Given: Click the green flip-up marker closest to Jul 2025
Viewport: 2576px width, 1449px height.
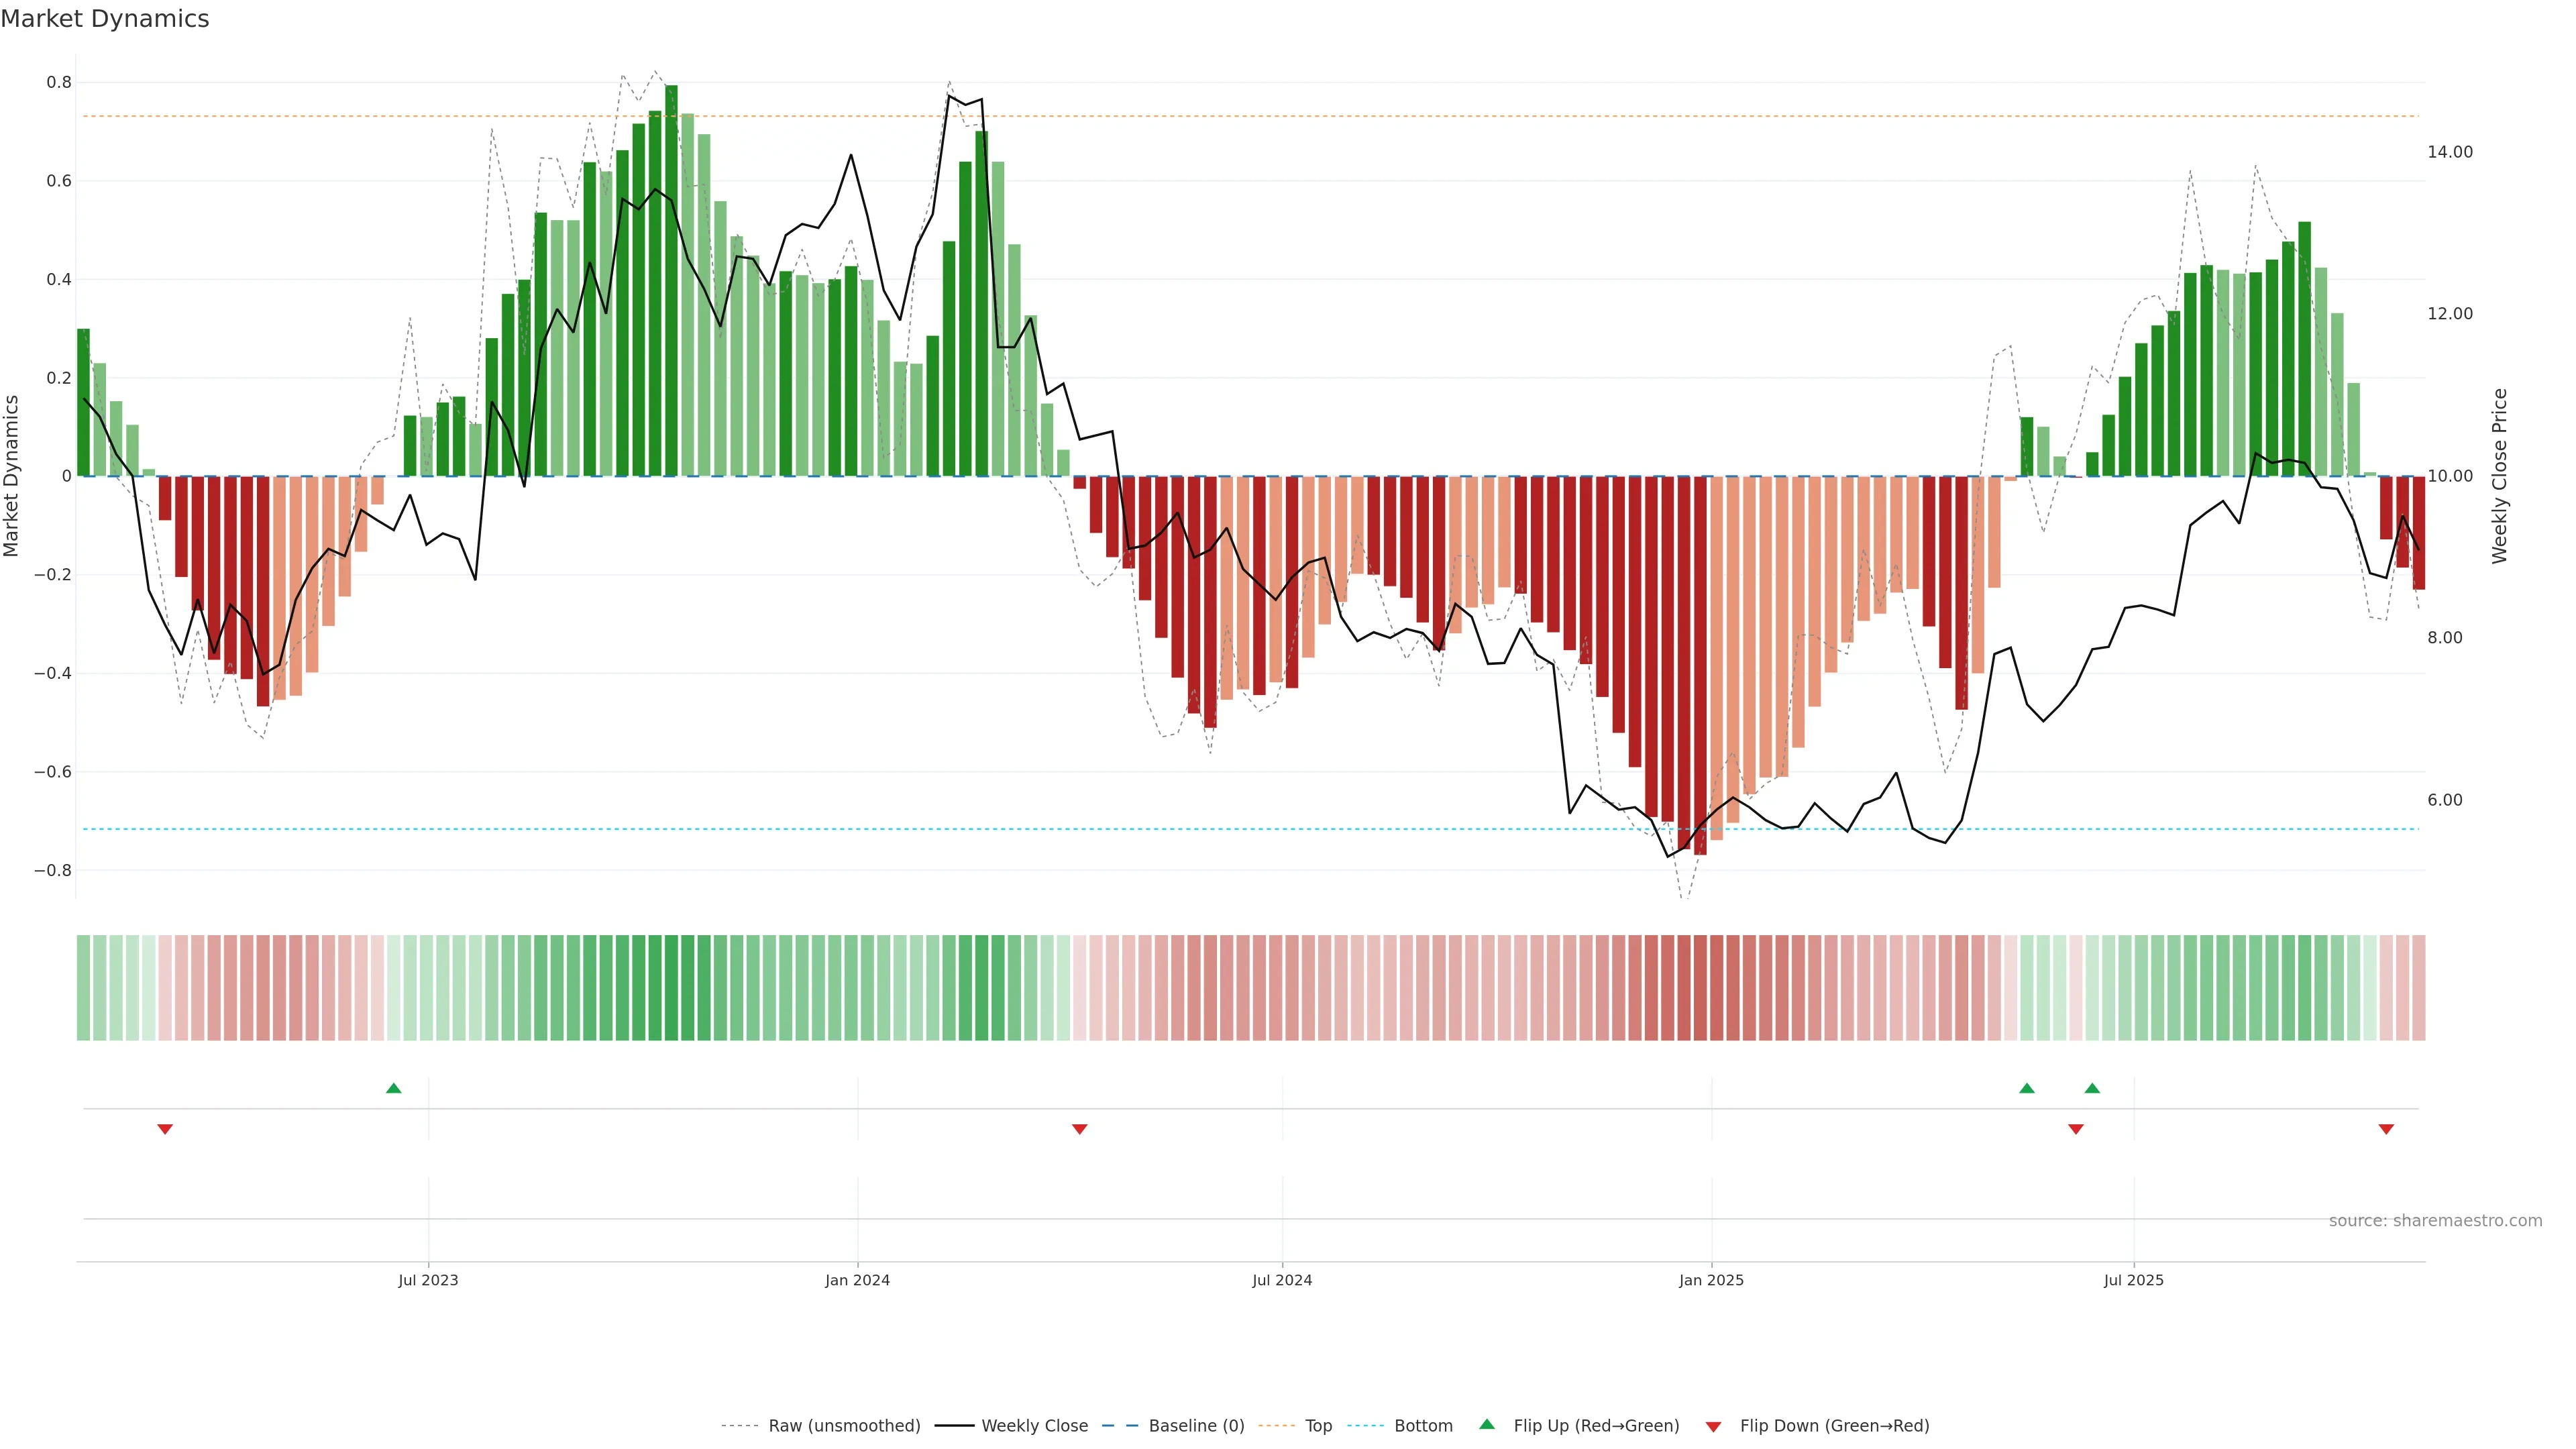Looking at the screenshot, I should [x=2092, y=1088].
